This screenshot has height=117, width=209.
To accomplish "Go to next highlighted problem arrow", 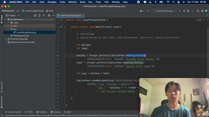I will point(207,20).
